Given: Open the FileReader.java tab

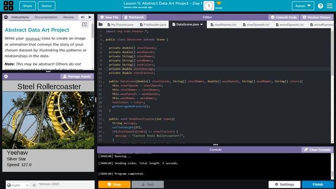Looking at the screenshot, I should (x=153, y=25).
